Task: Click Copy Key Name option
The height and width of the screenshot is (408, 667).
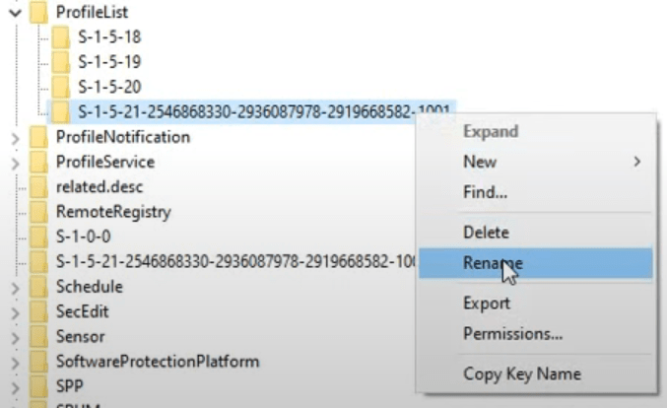Action: 521,374
